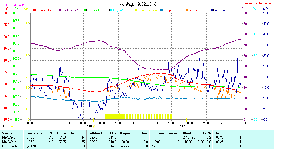Click the yellow Sonnenschein legend swatch
The width and height of the screenshot is (283, 149).
(x=136, y=10)
